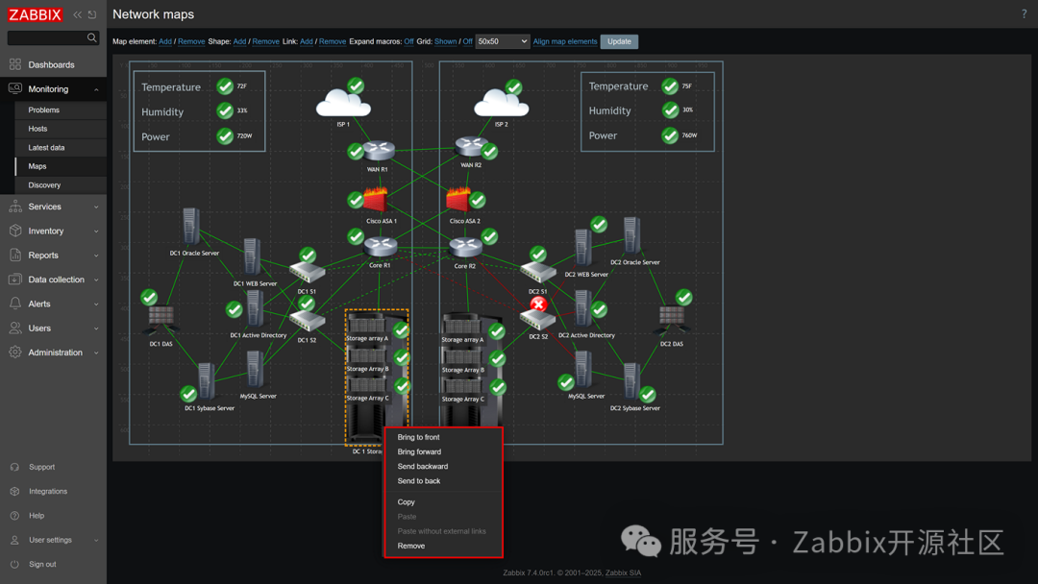Click the Update button
The height and width of the screenshot is (584, 1038).
tap(619, 42)
